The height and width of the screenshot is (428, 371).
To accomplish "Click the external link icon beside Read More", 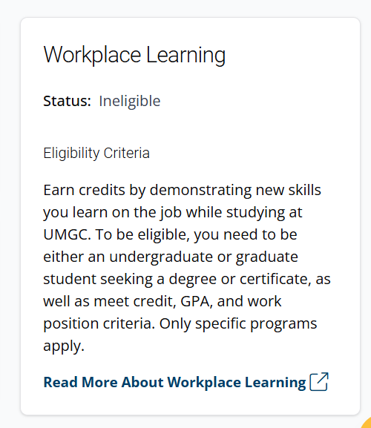I will pos(319,381).
